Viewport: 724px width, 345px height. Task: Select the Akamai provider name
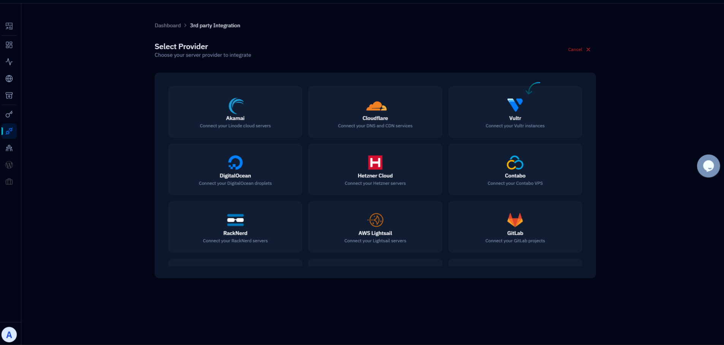pyautogui.click(x=235, y=118)
